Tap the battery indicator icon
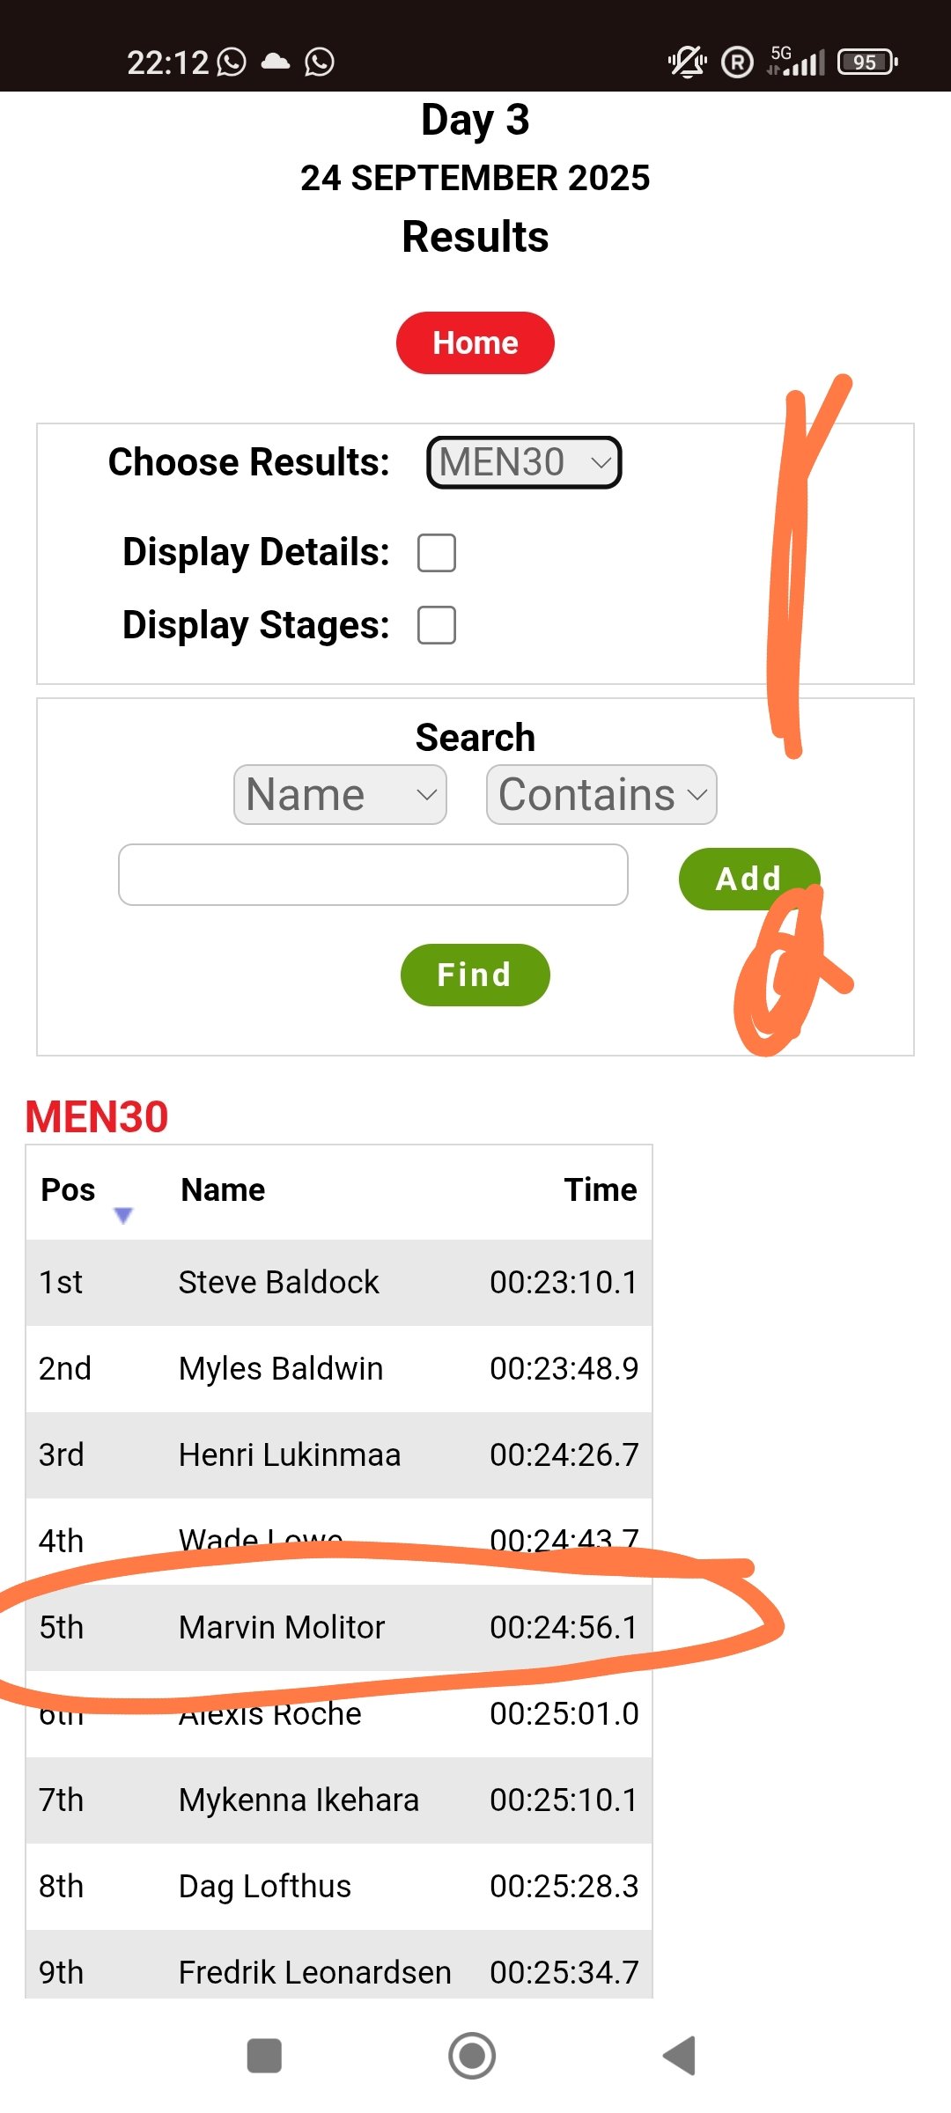951x2113 pixels. (867, 62)
